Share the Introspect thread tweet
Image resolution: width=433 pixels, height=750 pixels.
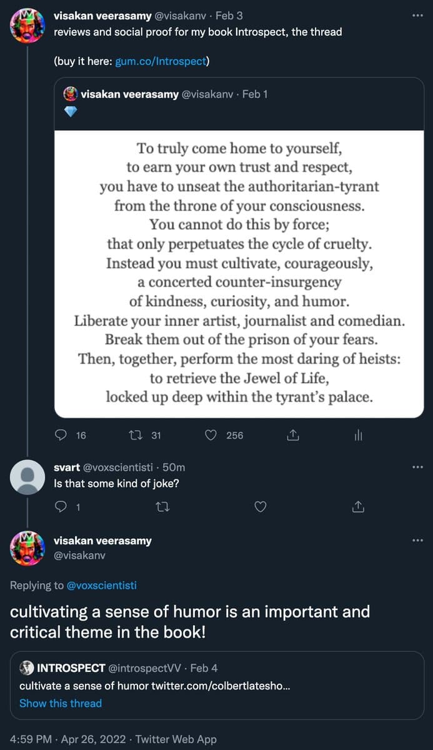[291, 436]
